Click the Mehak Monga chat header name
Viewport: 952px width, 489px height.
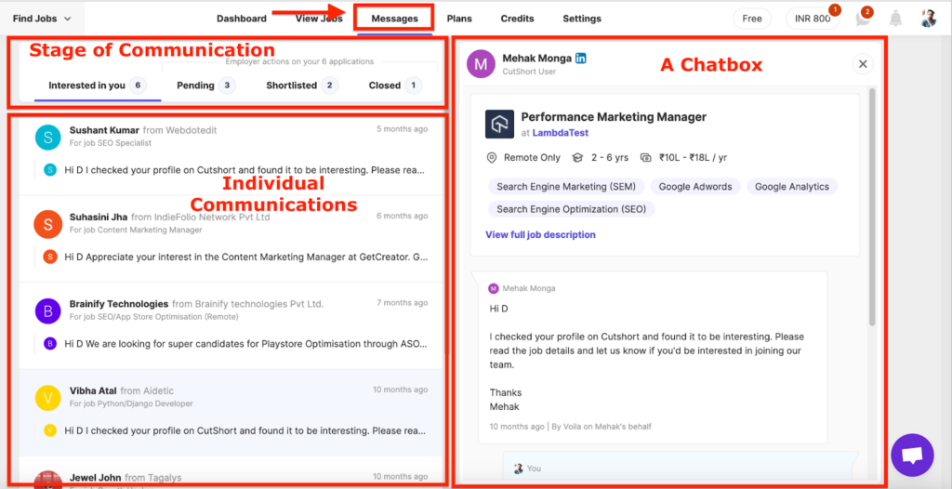537,59
